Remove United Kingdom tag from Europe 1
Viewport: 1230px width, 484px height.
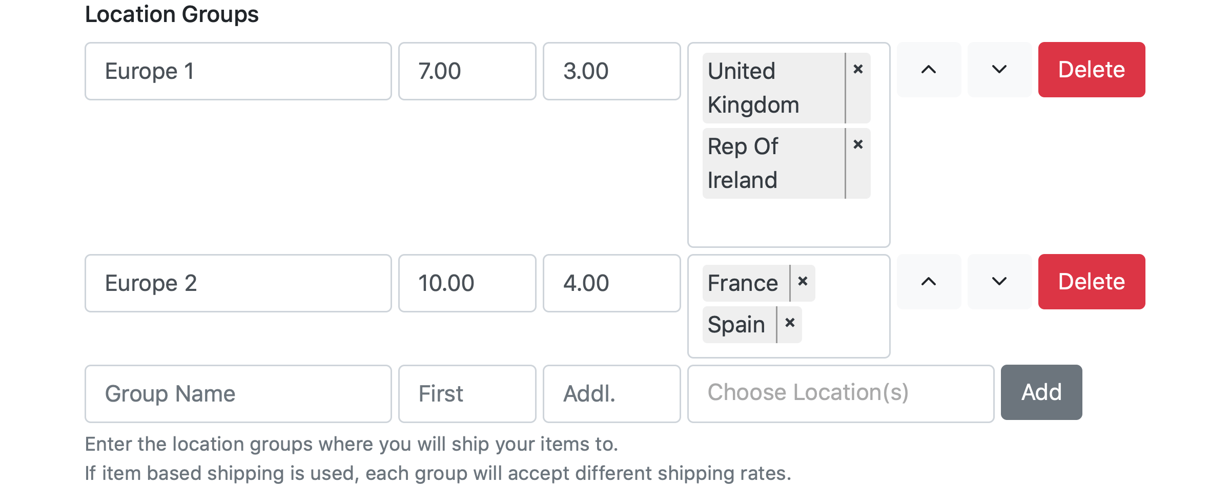(858, 70)
